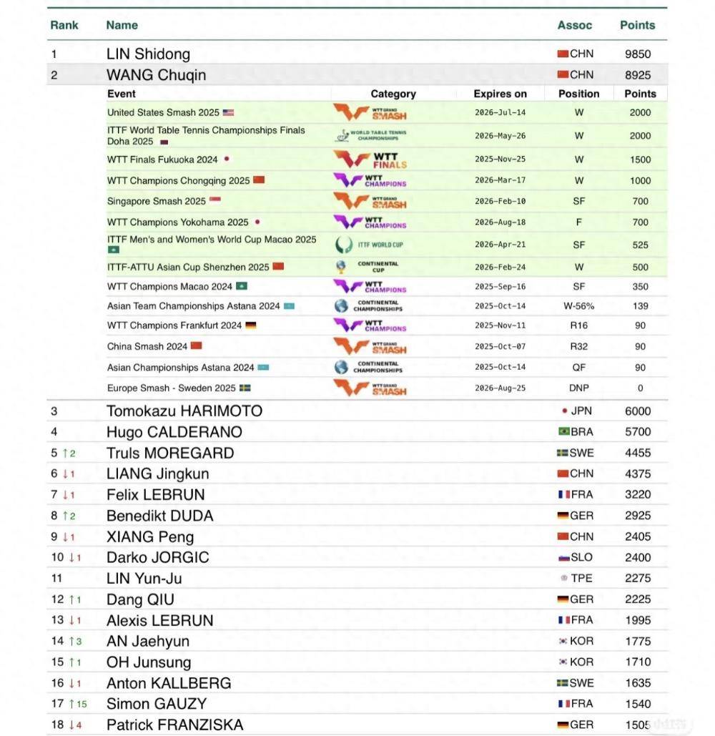Expand Hugo CALDERANO's points breakdown
Screen dimensions: 715x736
click(357, 432)
